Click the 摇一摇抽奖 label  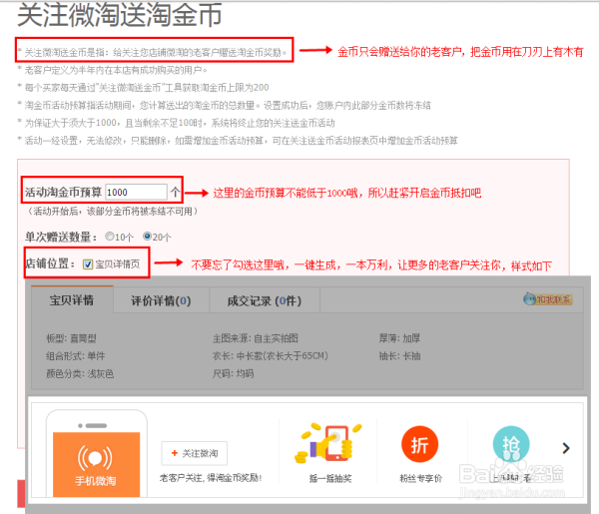tap(330, 478)
